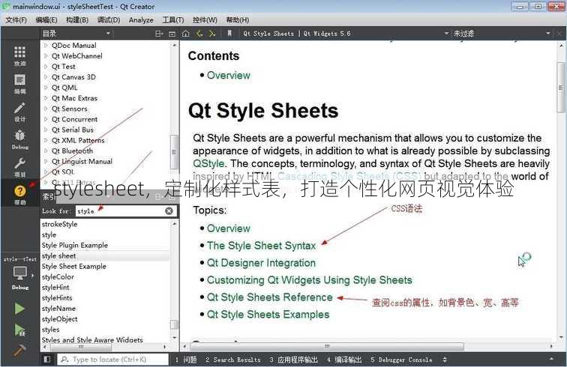
Task: Toggle the left sidebar visibility icon
Action: tap(47, 360)
